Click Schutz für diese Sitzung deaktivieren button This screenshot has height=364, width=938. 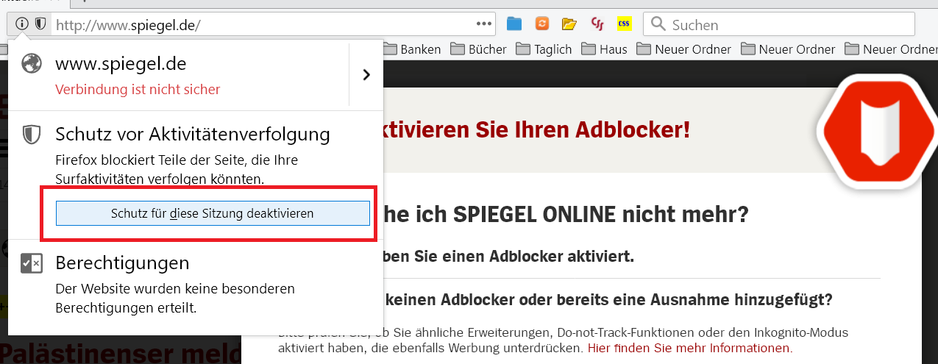click(213, 213)
